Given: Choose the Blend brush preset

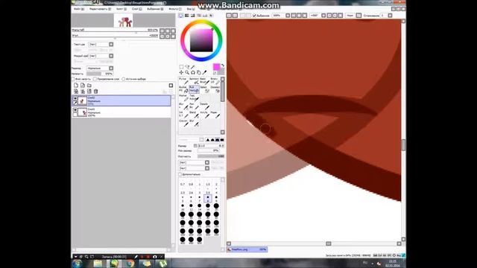Looking at the screenshot, I should [194, 115].
